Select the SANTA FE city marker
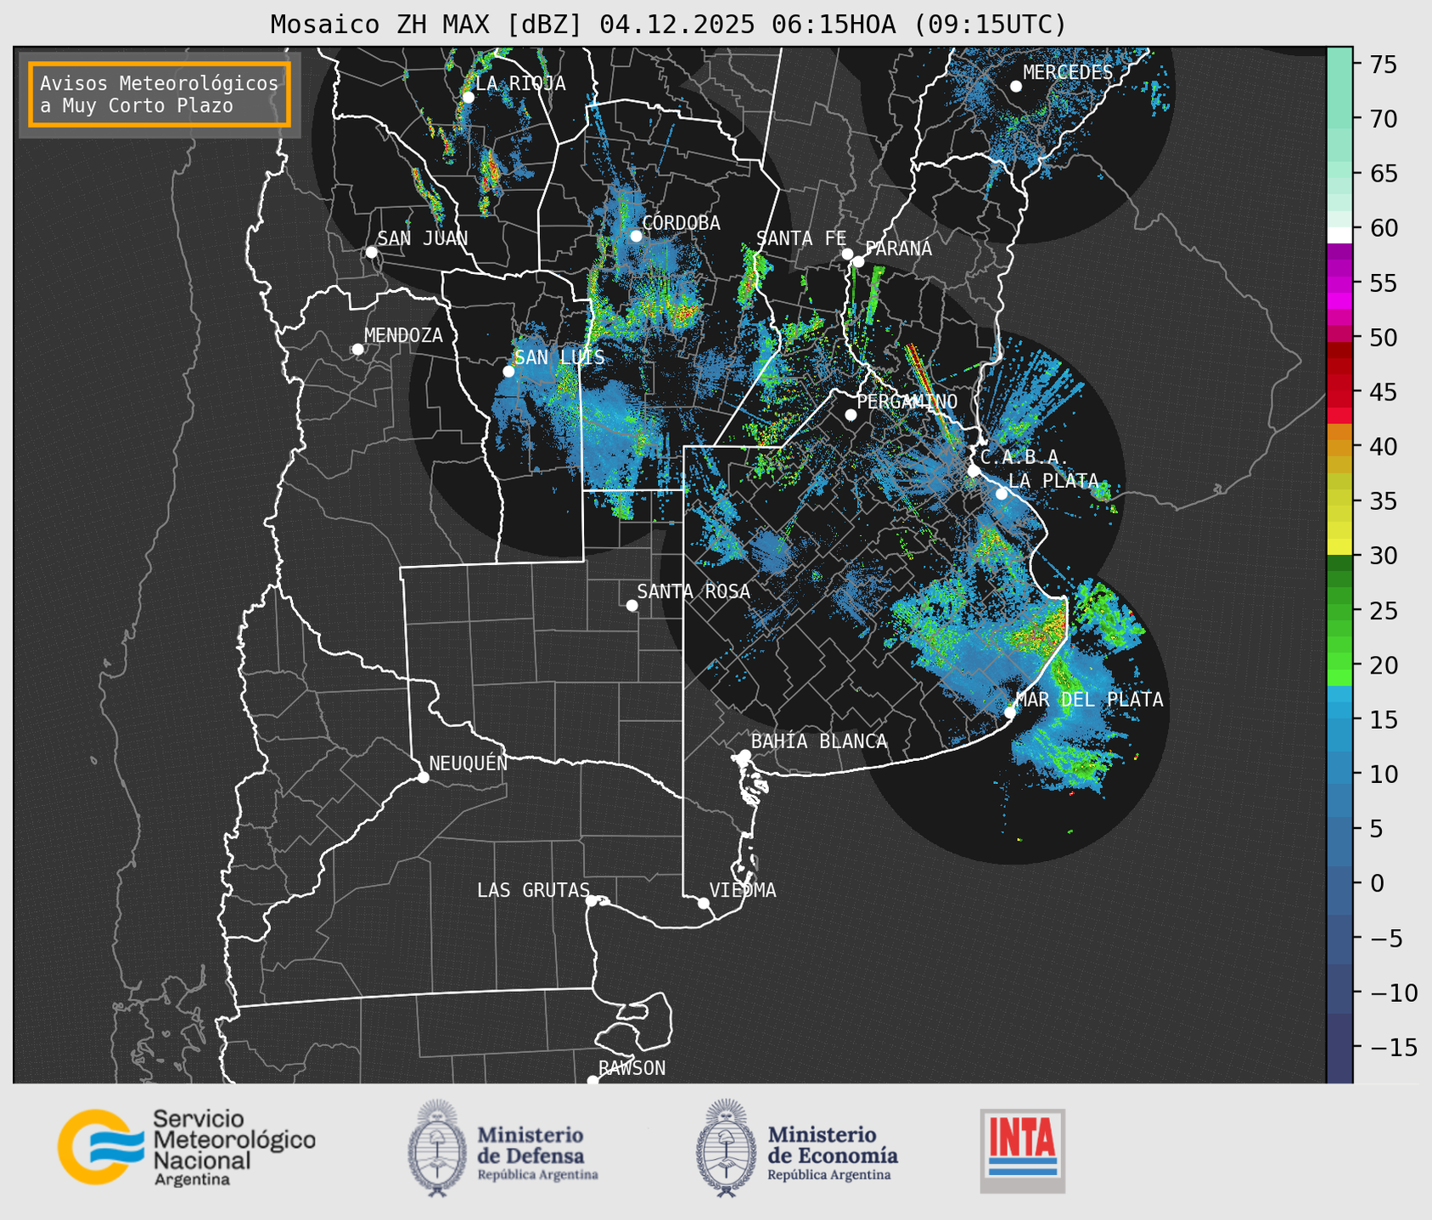Viewport: 1432px width, 1220px height. pyautogui.click(x=847, y=254)
